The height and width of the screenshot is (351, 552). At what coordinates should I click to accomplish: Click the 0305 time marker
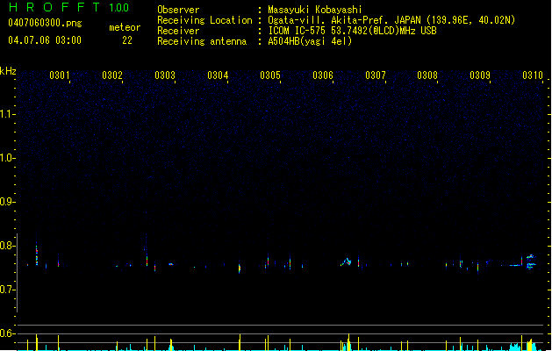click(270, 75)
